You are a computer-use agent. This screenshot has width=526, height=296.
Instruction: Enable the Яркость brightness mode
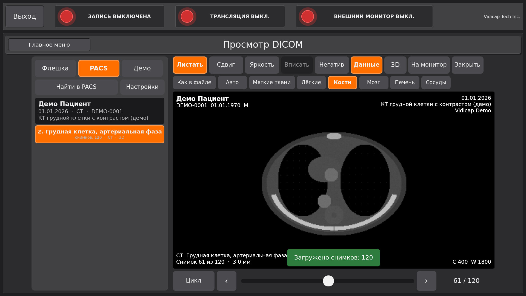[x=262, y=65]
